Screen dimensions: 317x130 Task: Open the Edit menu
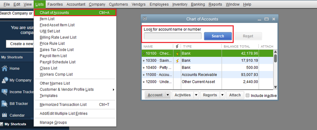coord(17,4)
